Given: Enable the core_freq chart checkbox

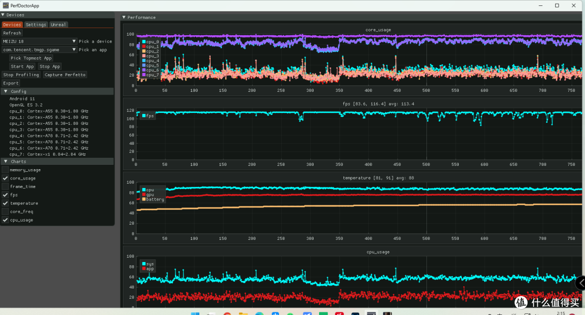Looking at the screenshot, I should tap(5, 211).
